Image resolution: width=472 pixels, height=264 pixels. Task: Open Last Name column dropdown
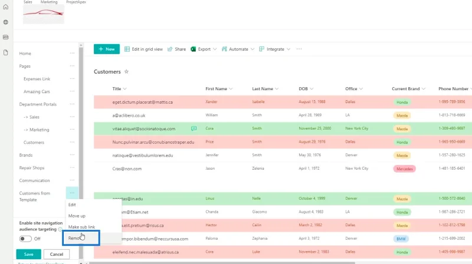point(277,89)
